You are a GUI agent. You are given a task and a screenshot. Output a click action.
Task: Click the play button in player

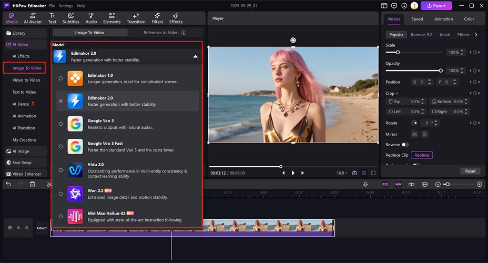(x=293, y=173)
